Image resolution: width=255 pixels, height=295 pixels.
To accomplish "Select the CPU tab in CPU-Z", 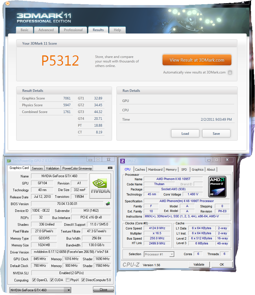I will [128, 169].
